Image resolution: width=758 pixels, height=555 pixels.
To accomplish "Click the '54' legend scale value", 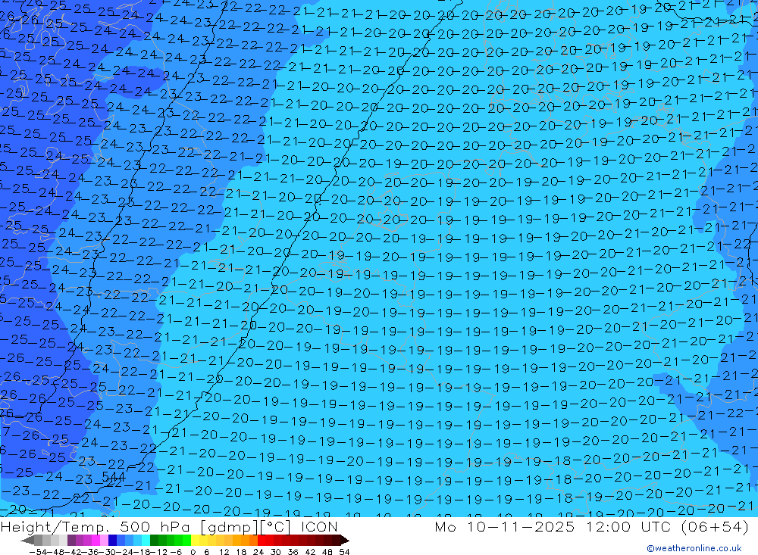I will point(344,552).
